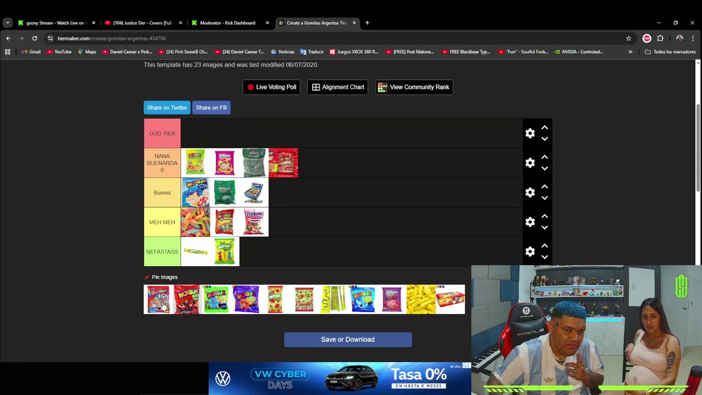
Task: Open the Apps grid in bookmarks bar
Action: pyautogui.click(x=8, y=52)
